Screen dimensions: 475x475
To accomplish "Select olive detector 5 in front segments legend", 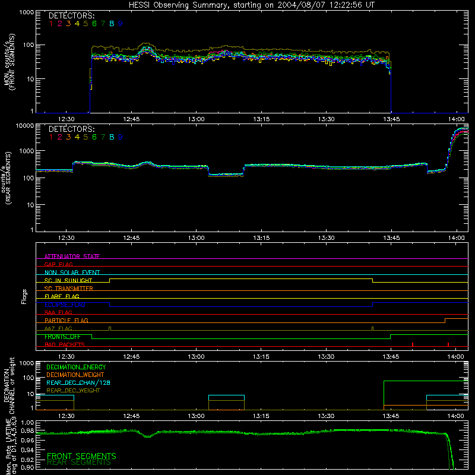I will click(x=85, y=24).
